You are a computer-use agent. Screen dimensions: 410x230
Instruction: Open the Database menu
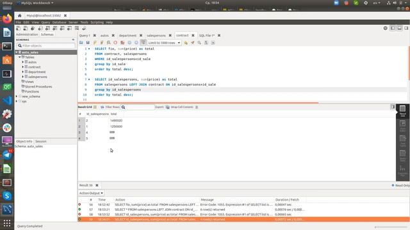(59, 22)
